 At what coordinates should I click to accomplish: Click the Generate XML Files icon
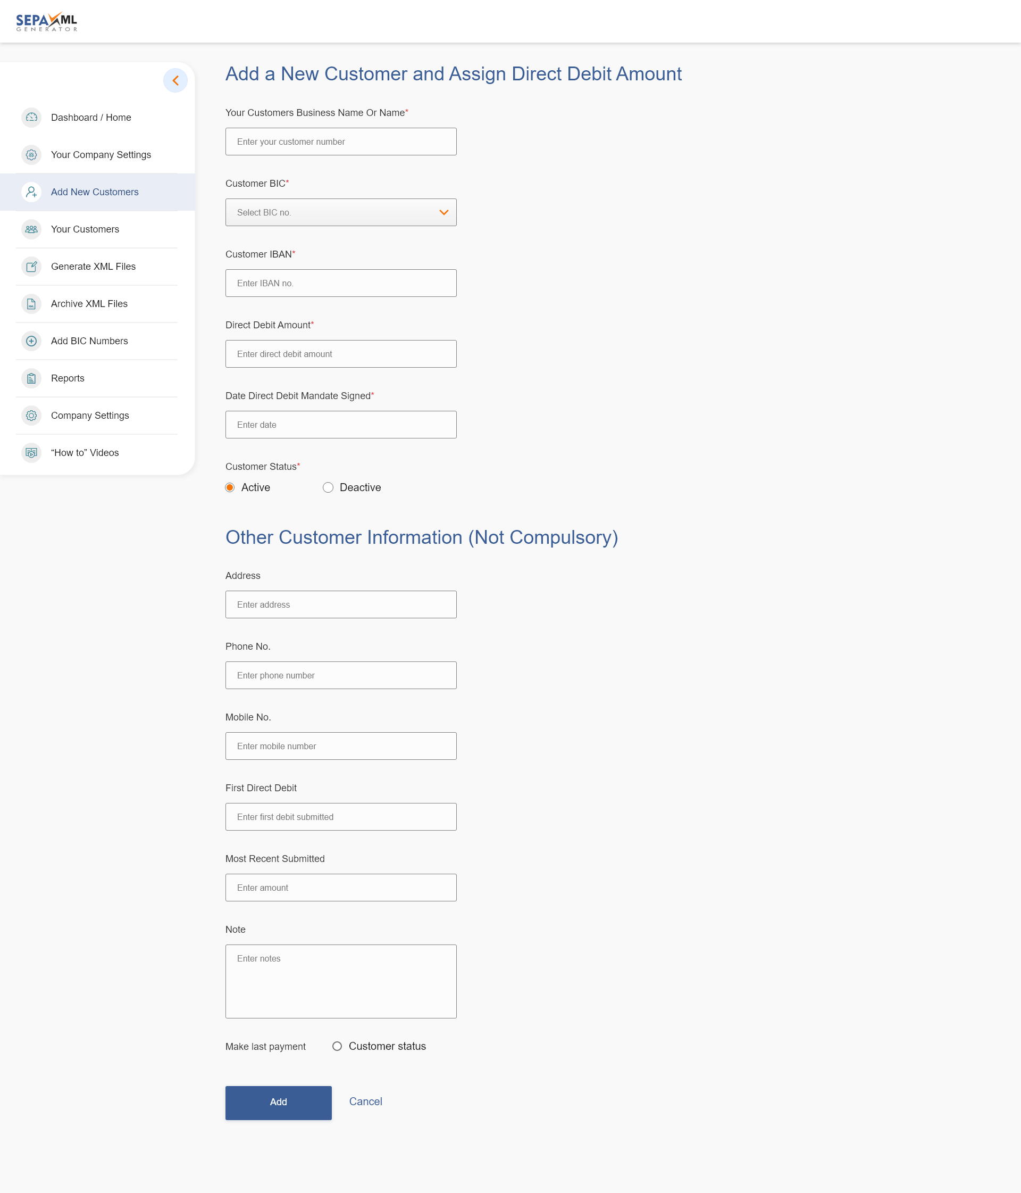pos(31,266)
